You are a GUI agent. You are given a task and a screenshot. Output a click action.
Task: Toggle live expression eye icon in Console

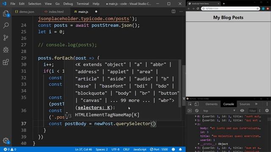click(x=242, y=111)
